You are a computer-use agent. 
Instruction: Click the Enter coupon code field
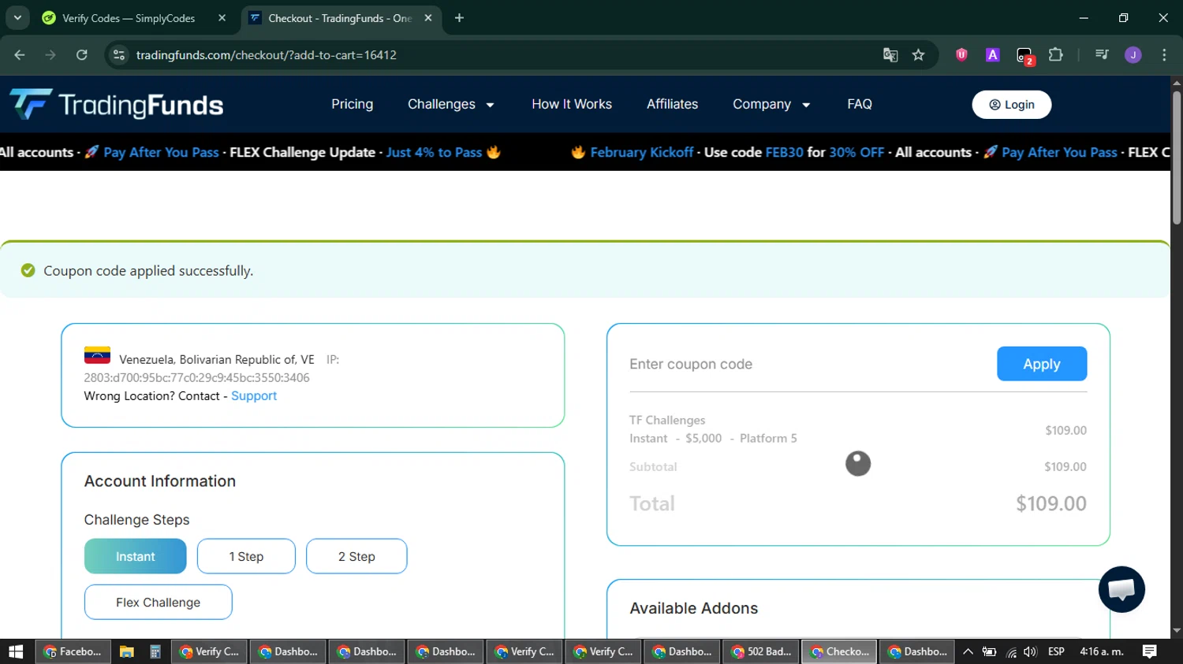[x=807, y=364]
